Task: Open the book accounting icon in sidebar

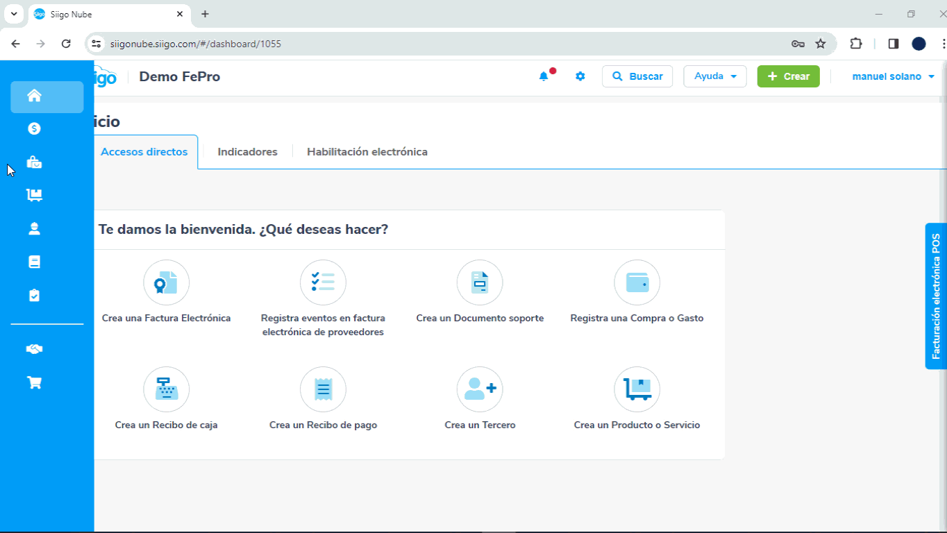Action: coord(34,262)
